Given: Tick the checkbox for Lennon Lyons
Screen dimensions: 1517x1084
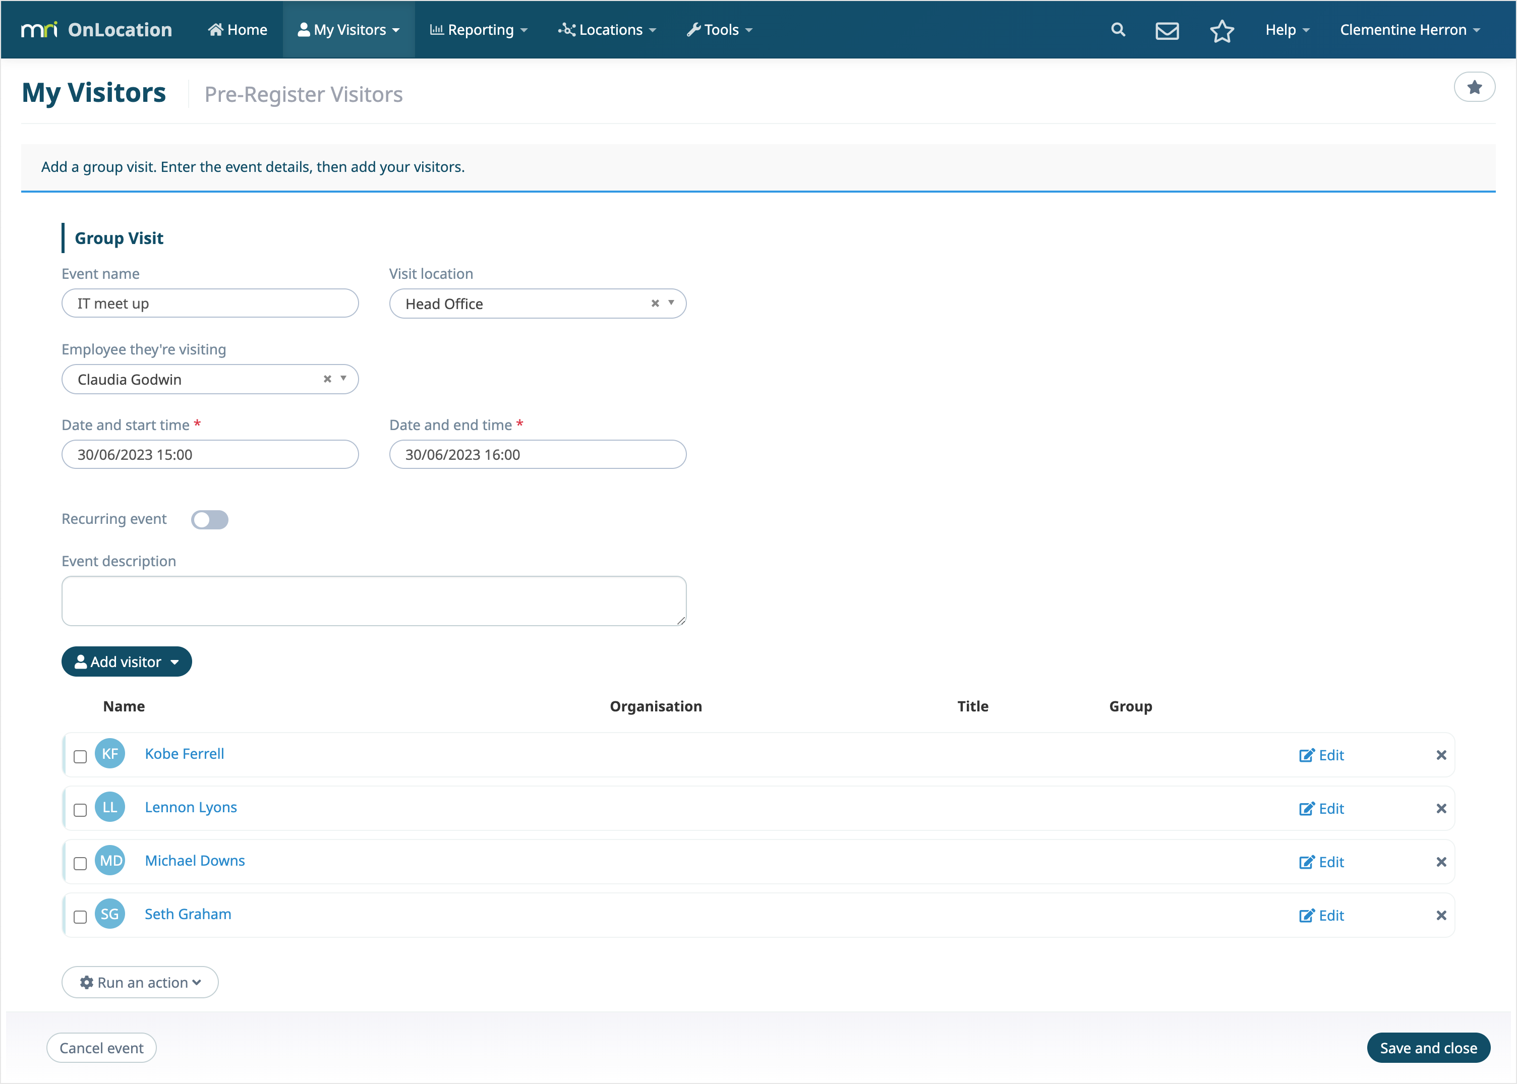Looking at the screenshot, I should [80, 810].
